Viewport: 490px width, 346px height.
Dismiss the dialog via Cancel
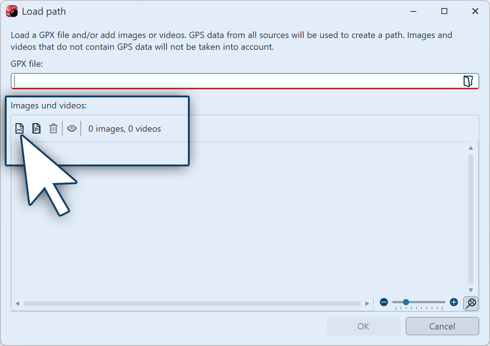point(442,326)
